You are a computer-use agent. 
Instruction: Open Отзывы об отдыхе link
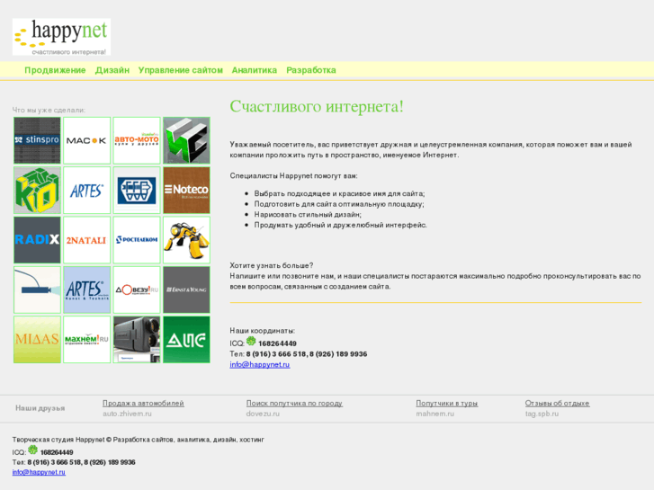tap(557, 404)
